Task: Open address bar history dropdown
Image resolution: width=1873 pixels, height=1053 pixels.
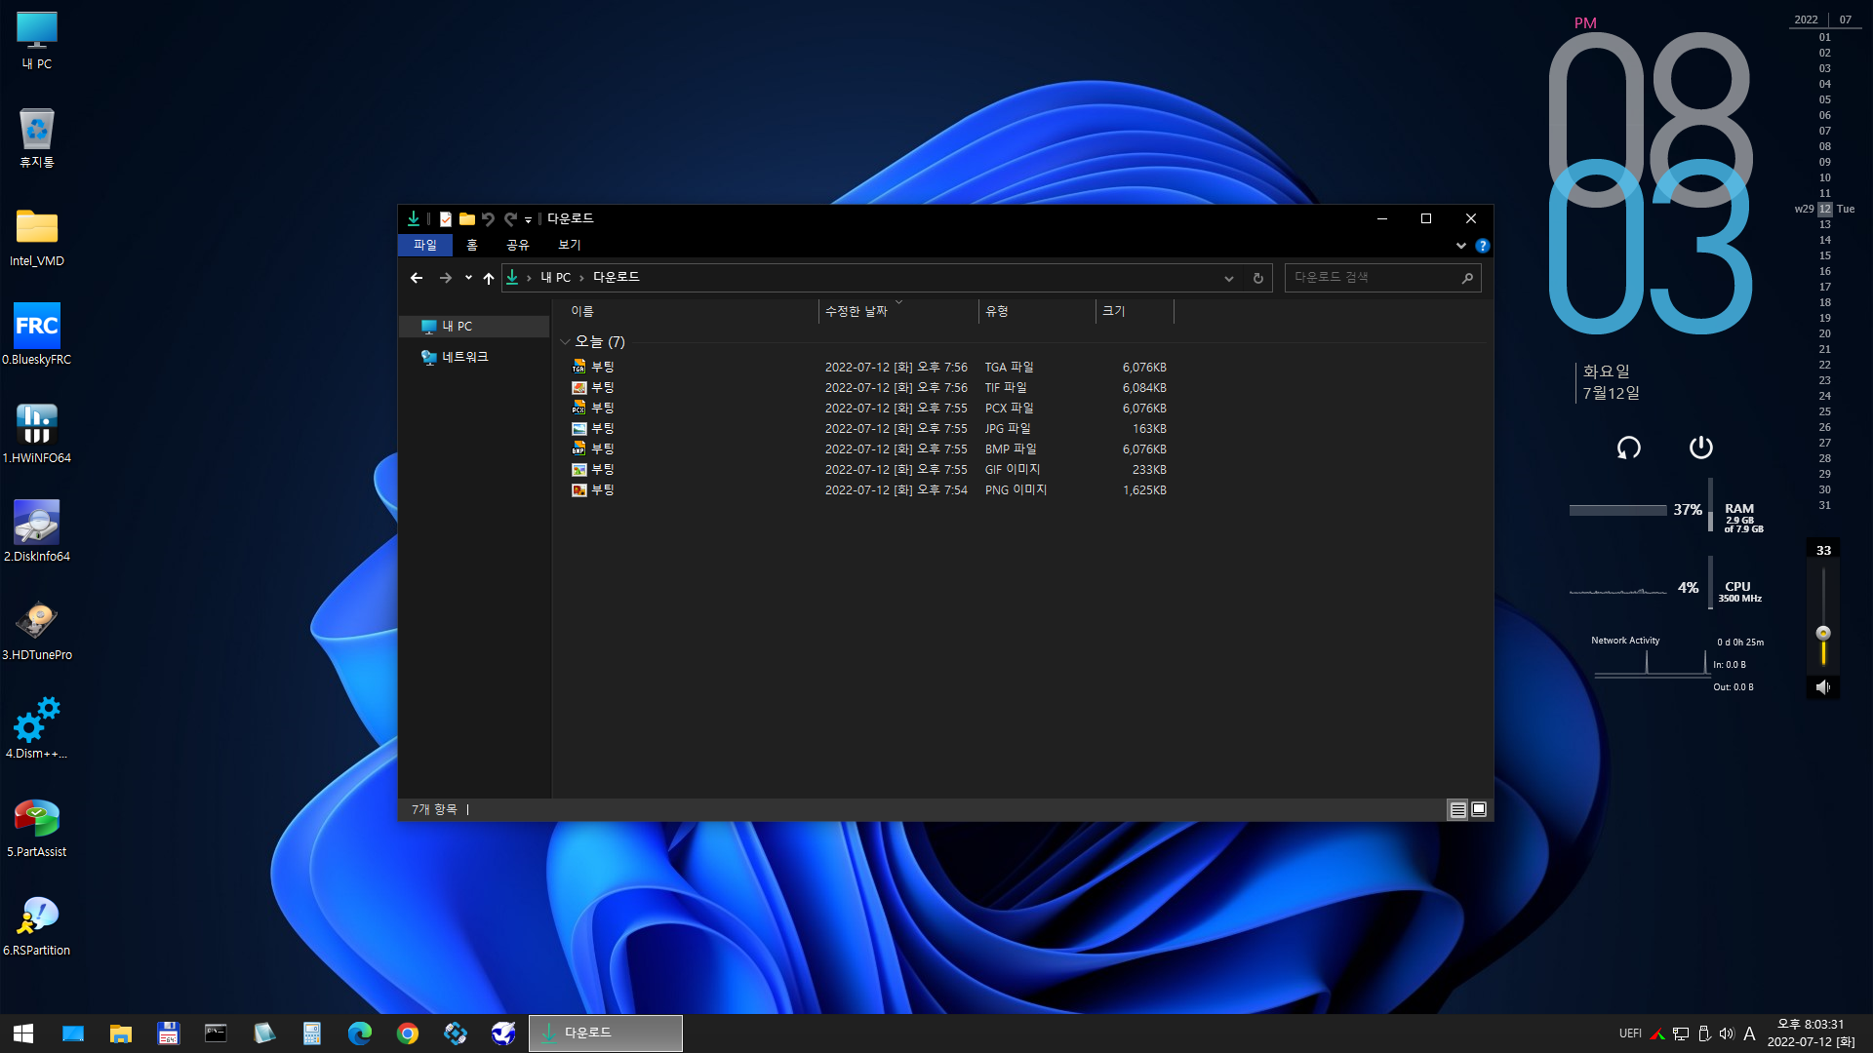Action: 1229,278
